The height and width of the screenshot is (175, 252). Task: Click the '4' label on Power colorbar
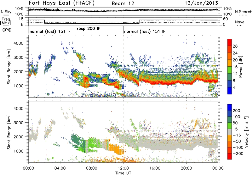pos(234,88)
